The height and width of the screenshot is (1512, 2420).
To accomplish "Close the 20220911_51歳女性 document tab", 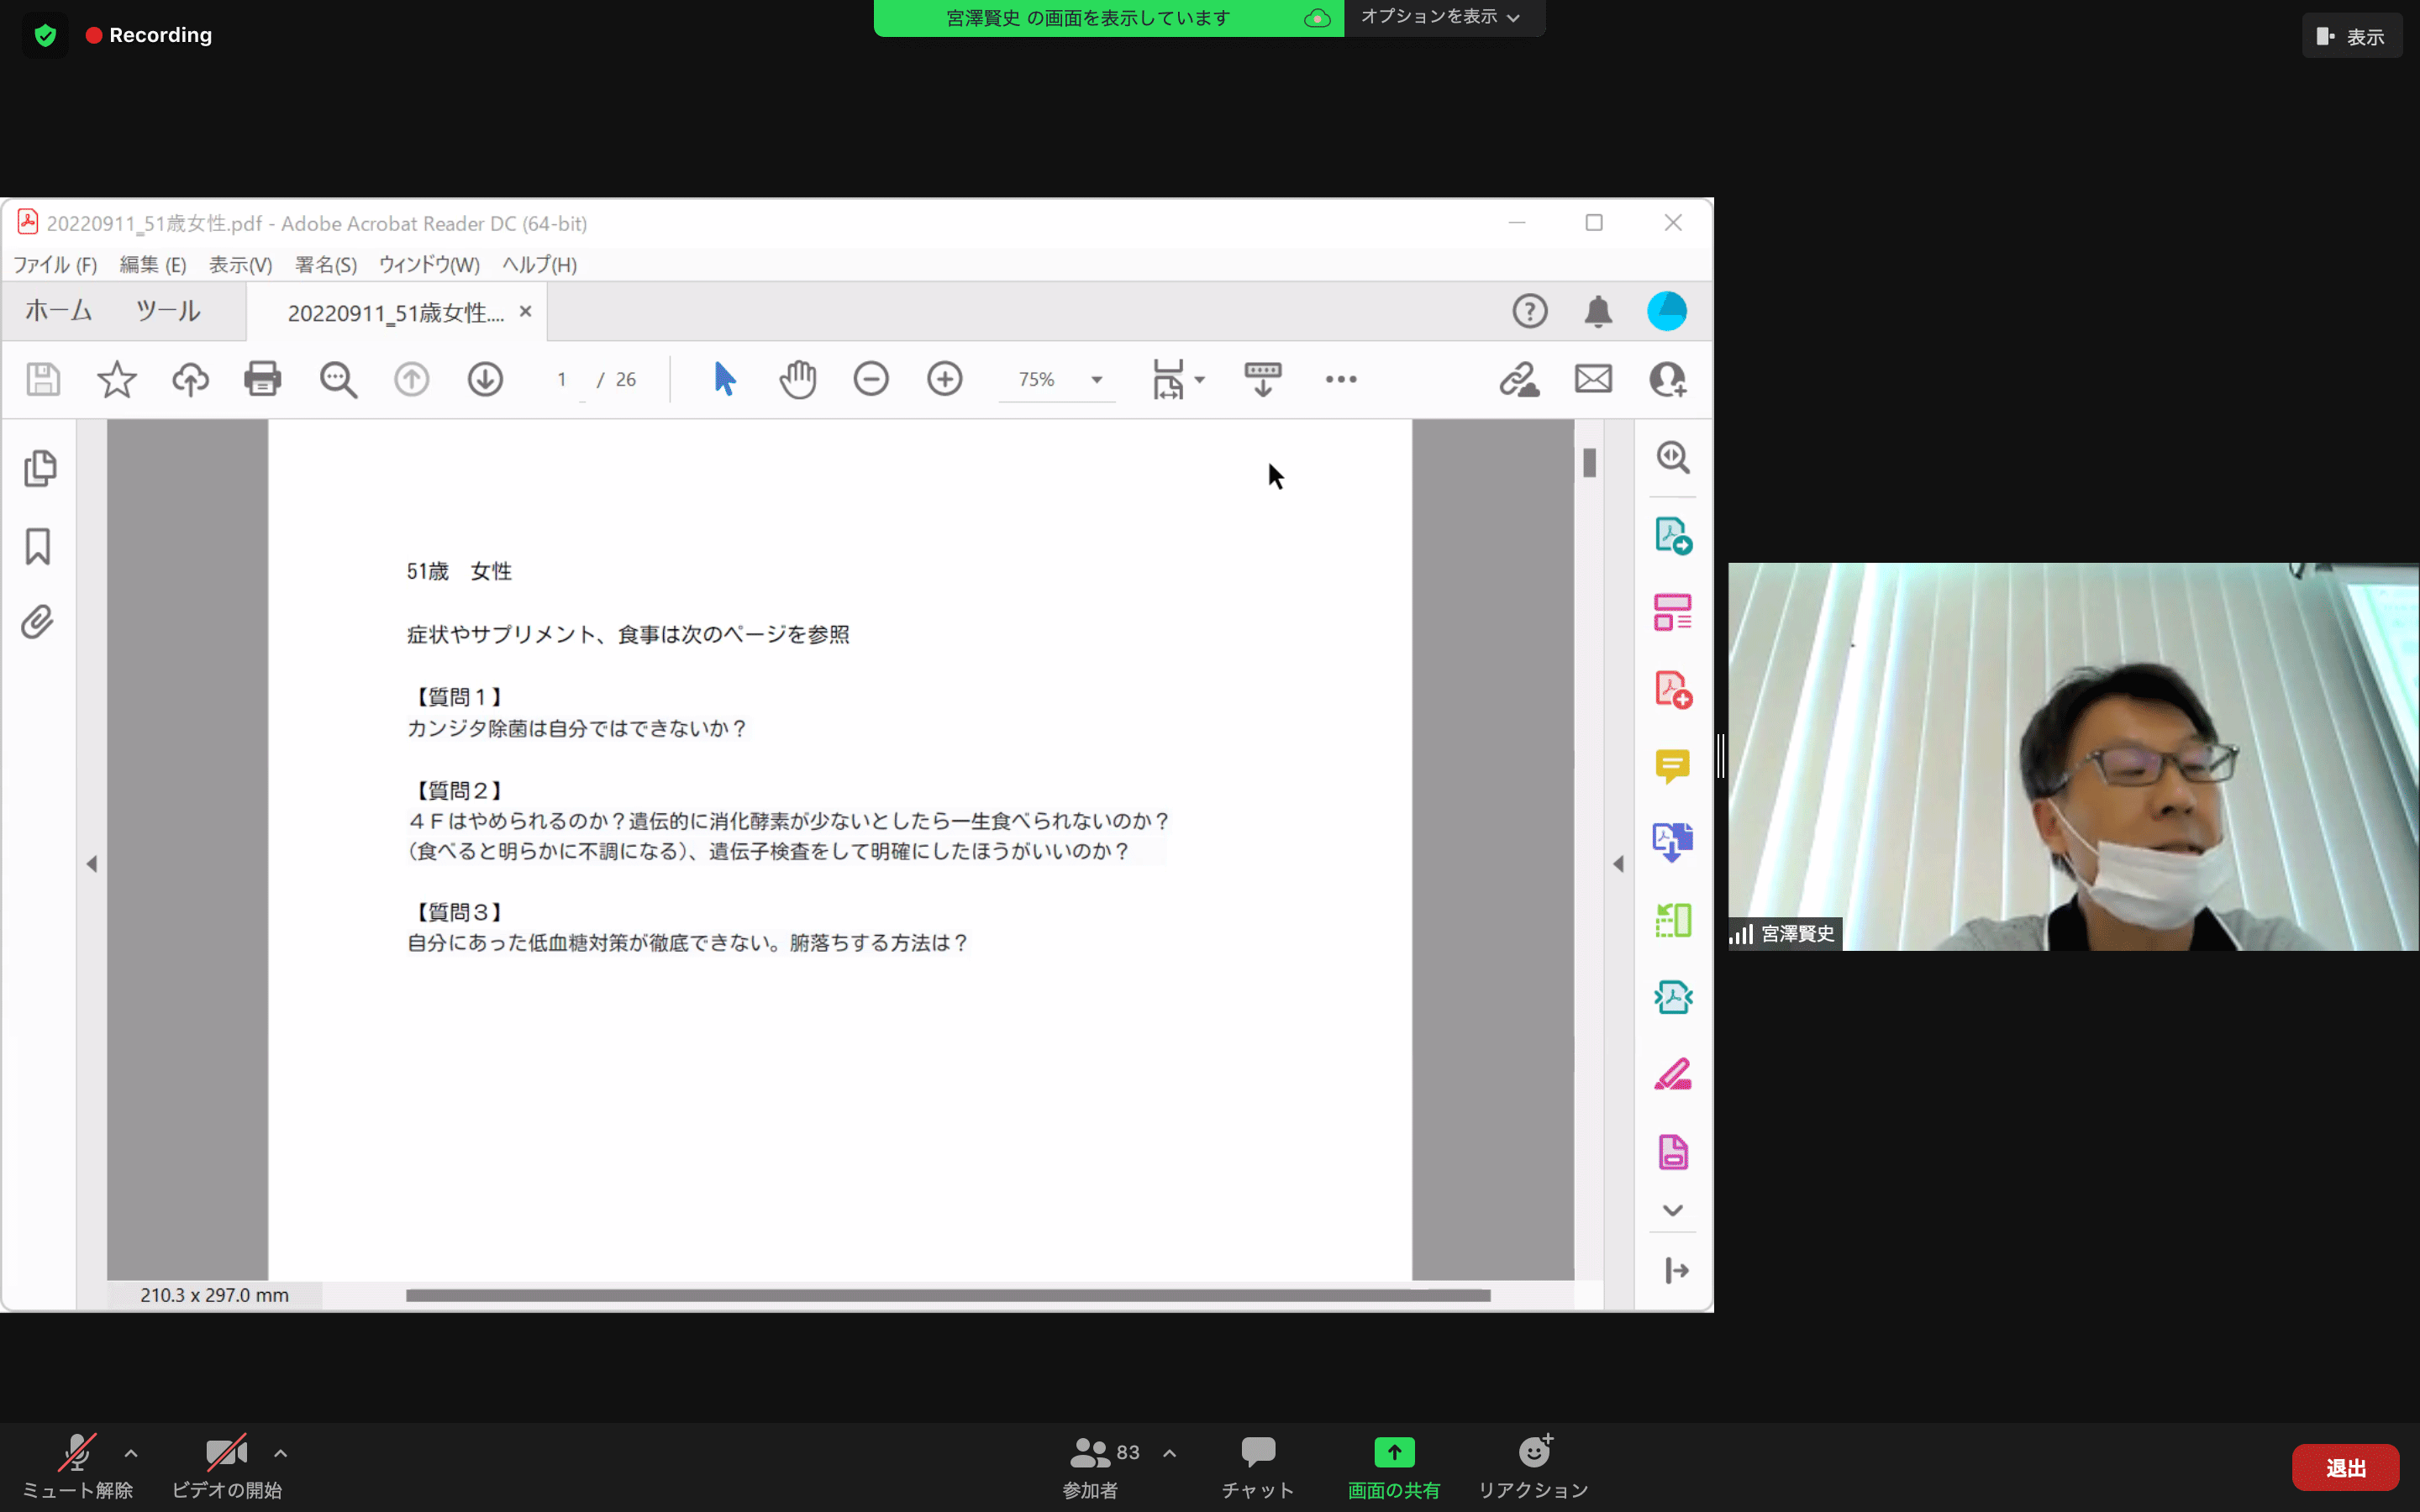I will 525,312.
